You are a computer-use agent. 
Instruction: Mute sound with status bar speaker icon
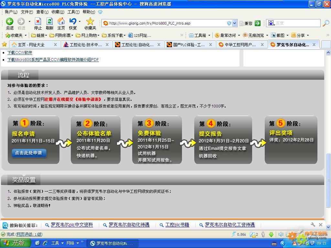(x=281, y=234)
